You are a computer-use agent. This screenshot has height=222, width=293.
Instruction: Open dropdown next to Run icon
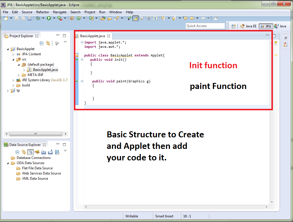tap(54, 18)
